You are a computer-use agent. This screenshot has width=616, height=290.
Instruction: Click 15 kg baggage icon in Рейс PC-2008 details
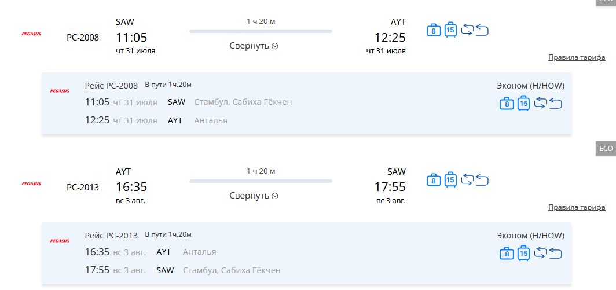(x=524, y=103)
